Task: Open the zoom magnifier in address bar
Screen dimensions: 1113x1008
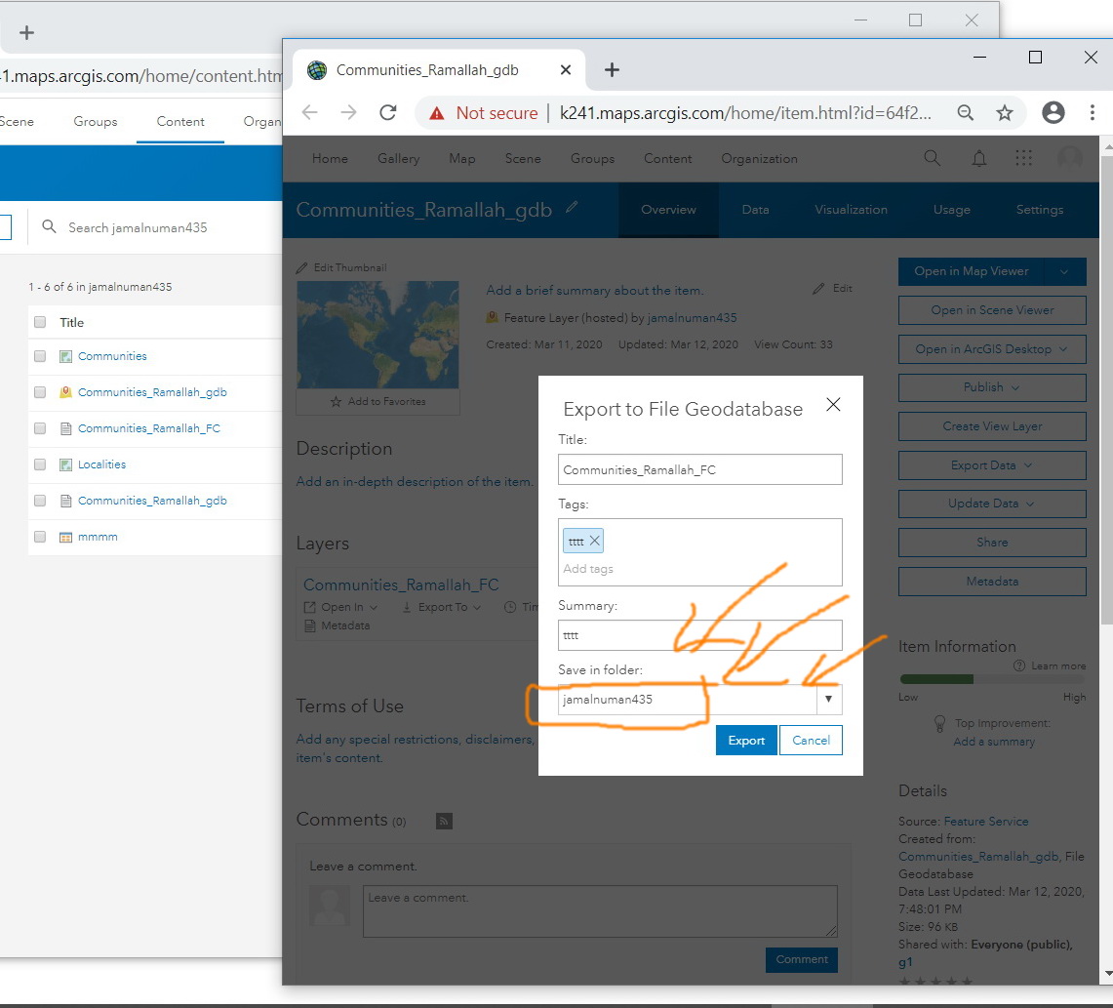Action: point(966,112)
